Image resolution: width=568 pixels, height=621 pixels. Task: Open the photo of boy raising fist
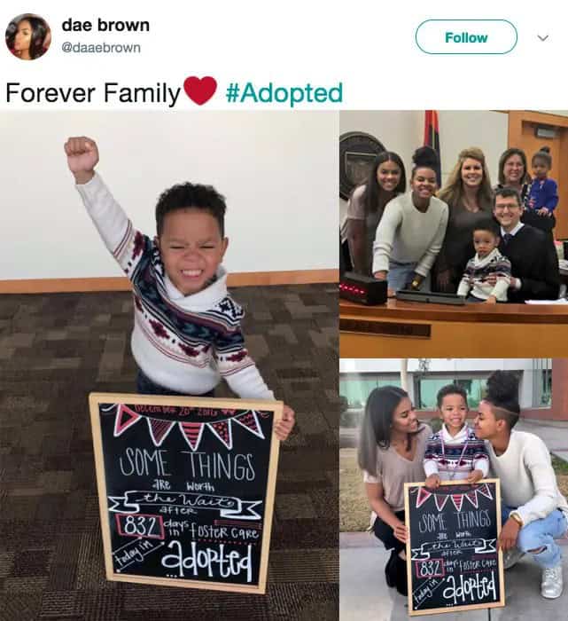tap(169, 366)
